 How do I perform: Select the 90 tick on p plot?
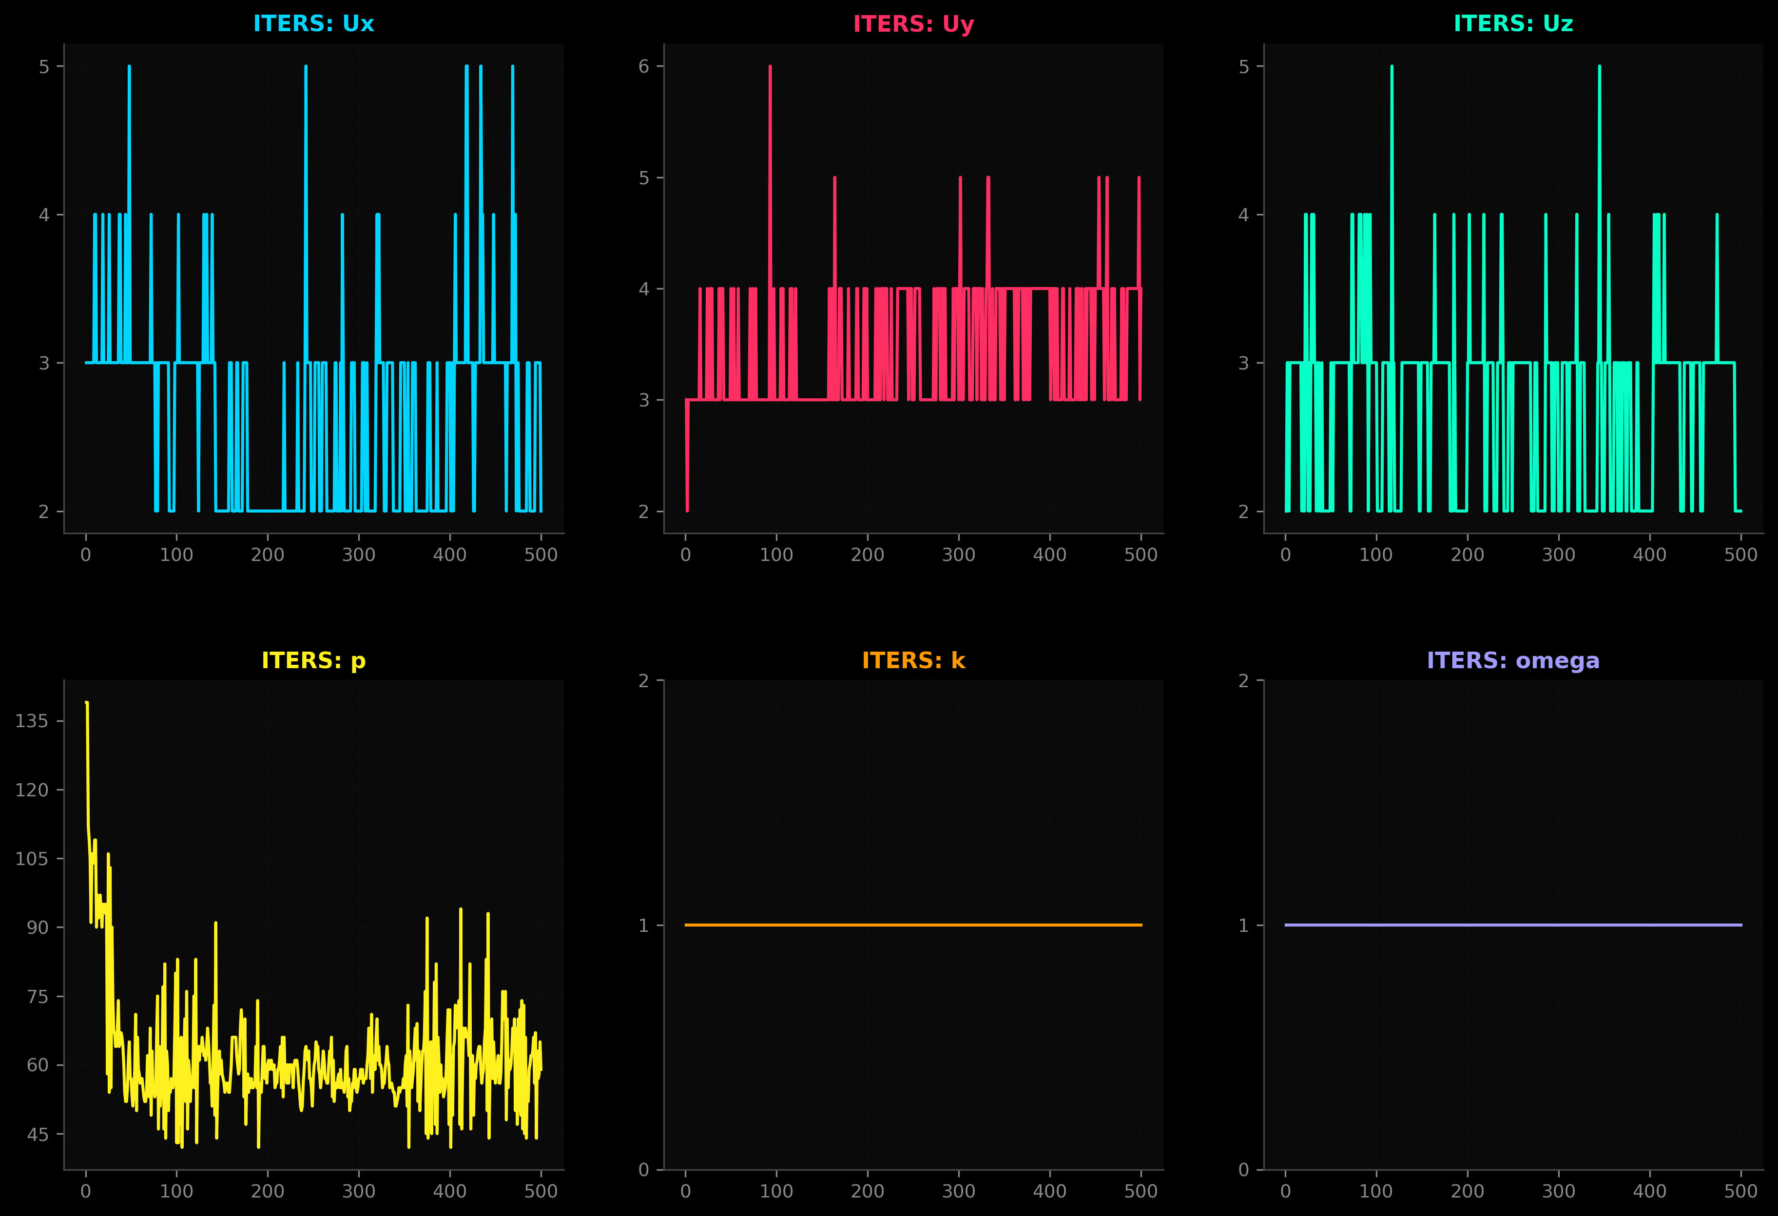point(38,927)
